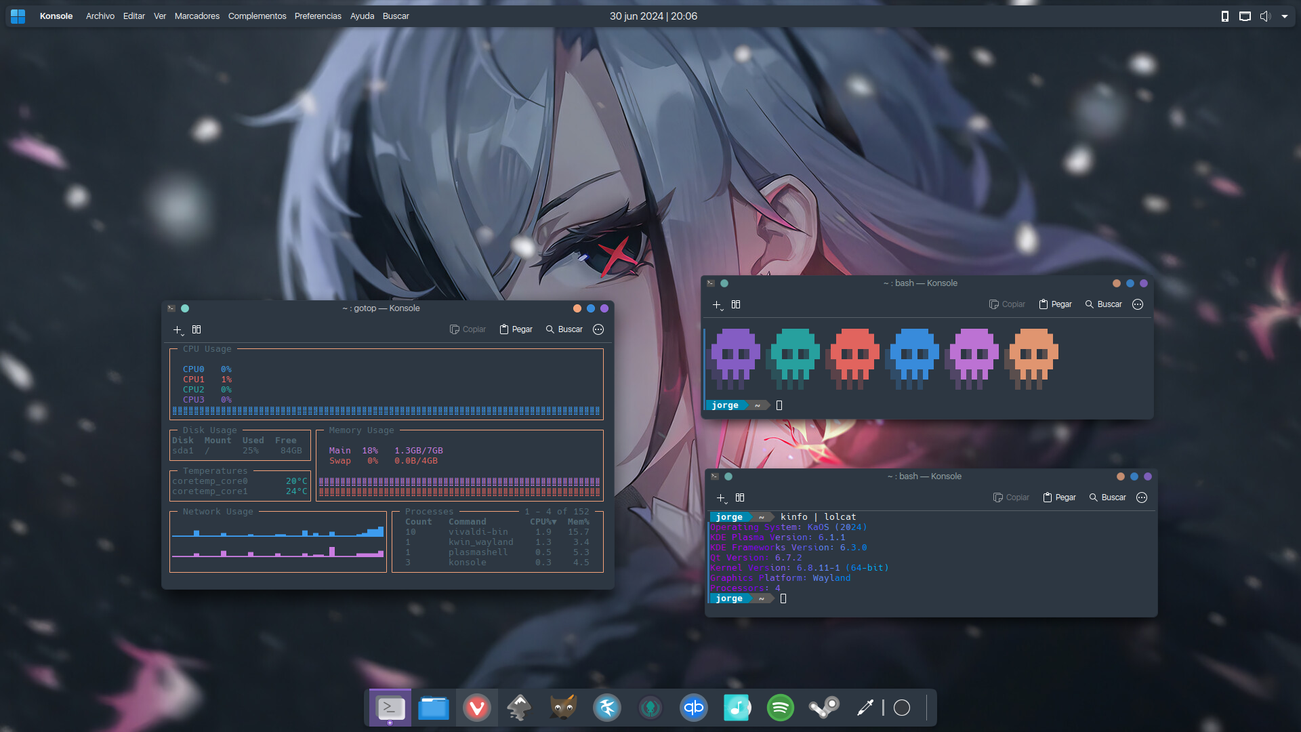Expand the hidden system tray arrow
Screen dimensions: 1301x732
coord(1285,16)
